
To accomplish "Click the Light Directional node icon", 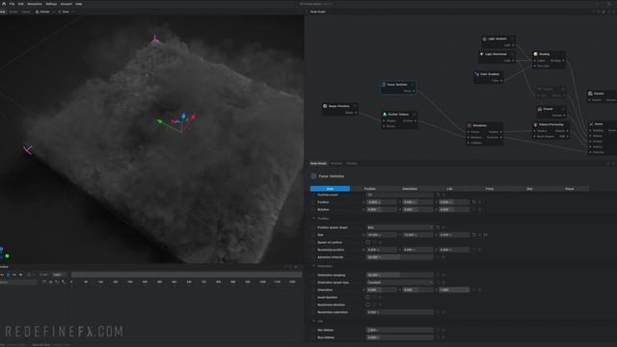I will point(482,54).
